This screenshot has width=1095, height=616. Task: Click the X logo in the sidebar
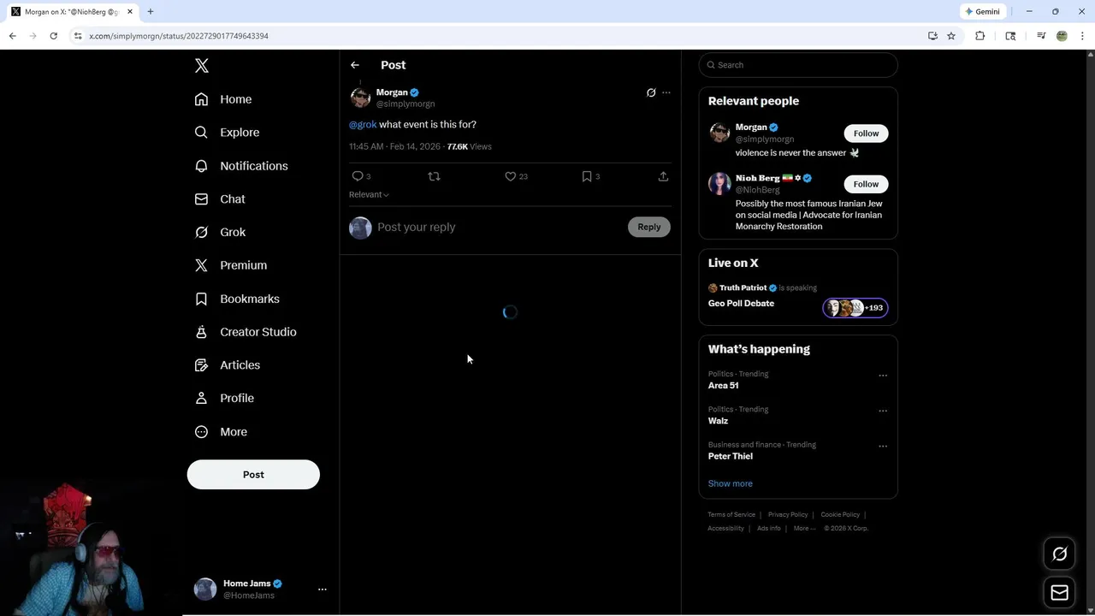[x=201, y=66]
